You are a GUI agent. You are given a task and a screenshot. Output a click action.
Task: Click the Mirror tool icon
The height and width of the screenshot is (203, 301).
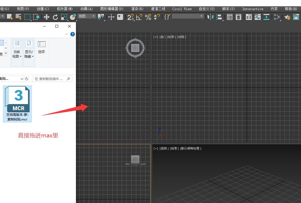[x=210, y=17]
